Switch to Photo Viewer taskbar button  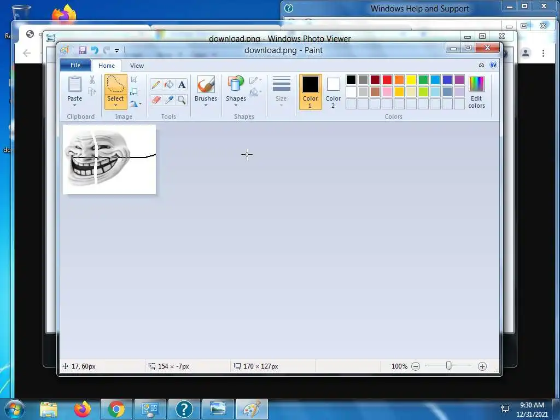[218, 409]
